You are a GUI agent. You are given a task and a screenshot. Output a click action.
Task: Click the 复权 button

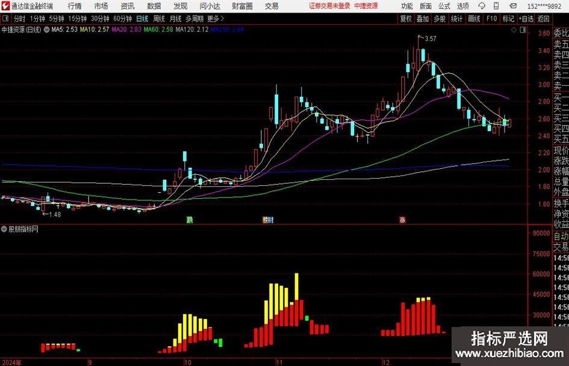406,19
